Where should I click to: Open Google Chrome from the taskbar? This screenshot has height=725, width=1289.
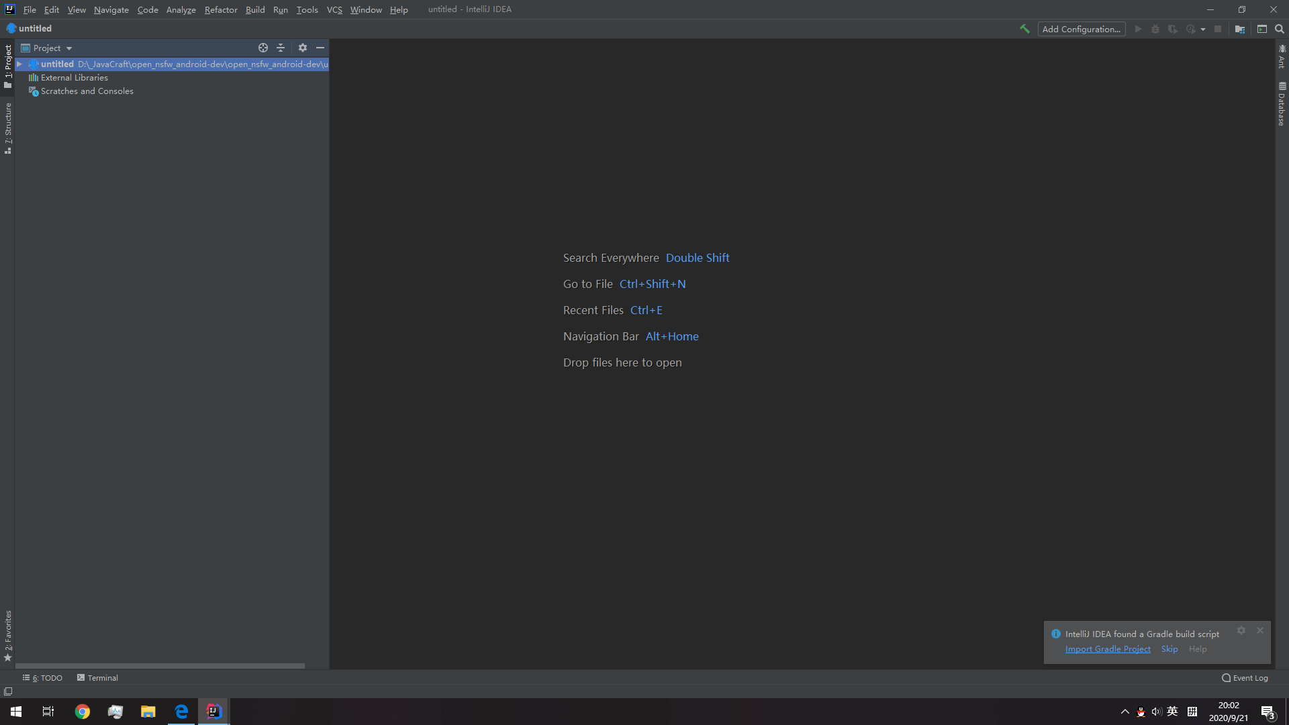click(83, 712)
